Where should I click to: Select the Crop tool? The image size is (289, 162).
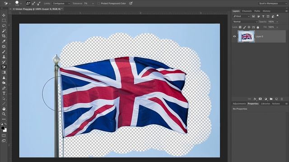click(4, 36)
